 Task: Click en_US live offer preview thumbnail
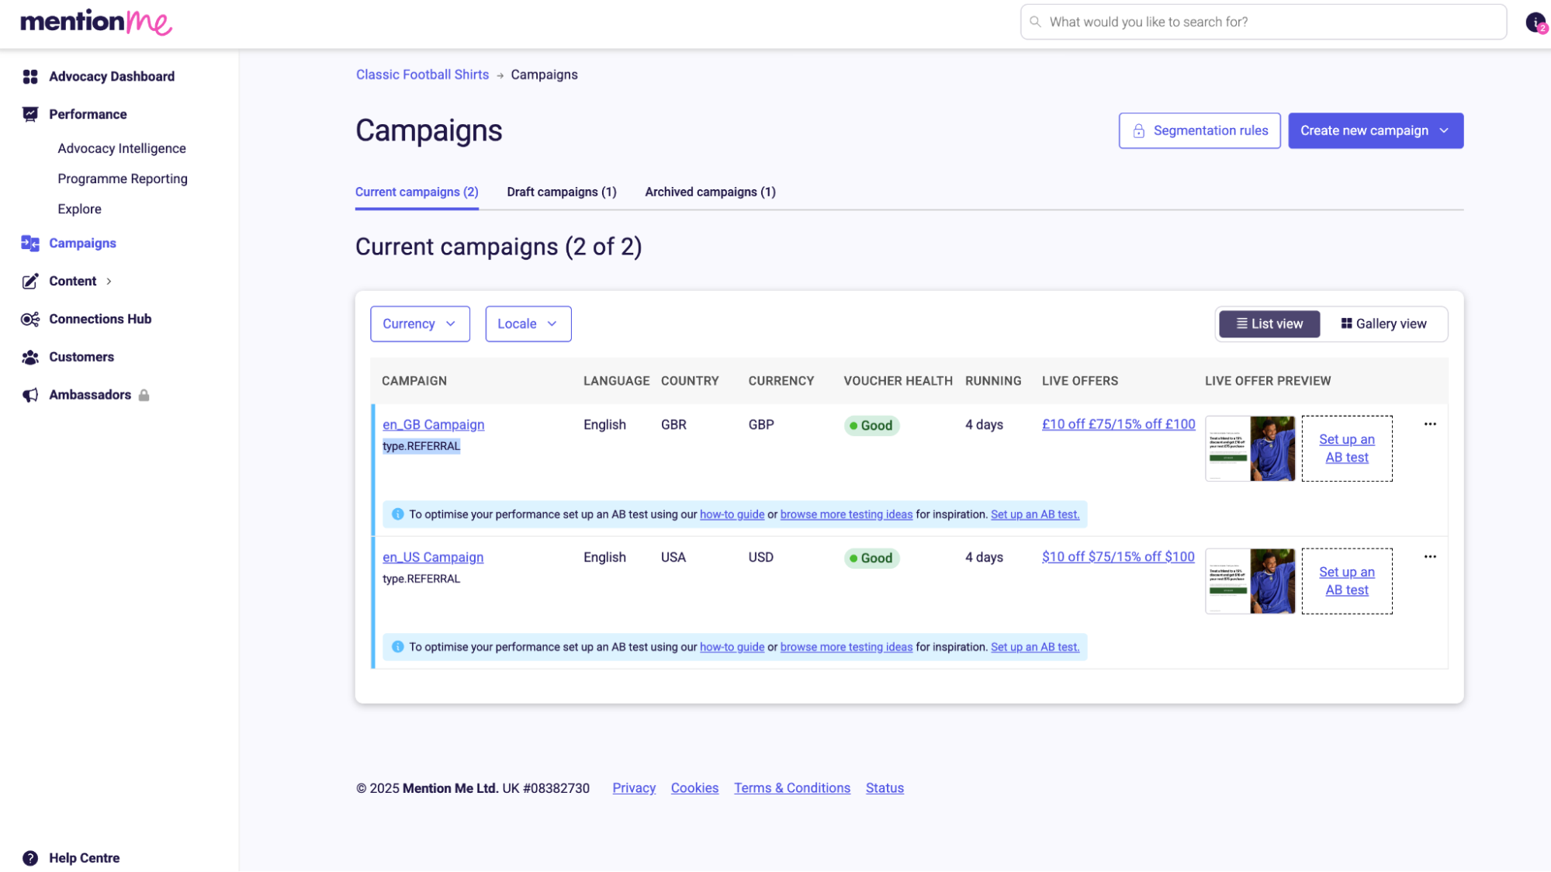pos(1249,581)
